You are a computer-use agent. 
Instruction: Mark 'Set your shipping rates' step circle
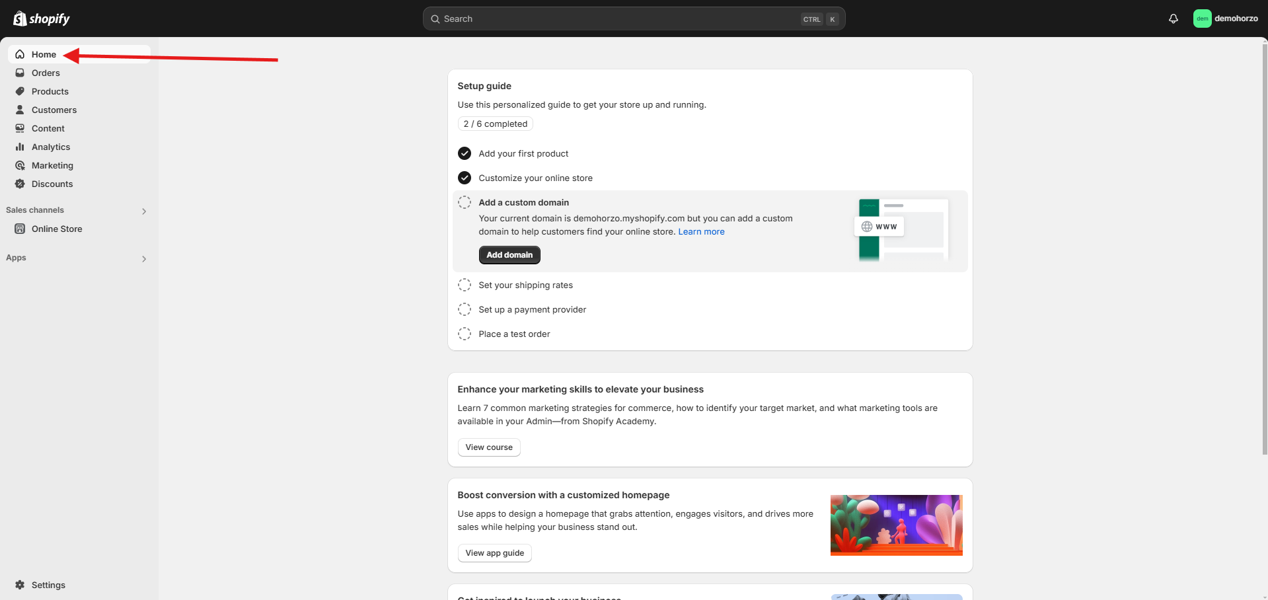pyautogui.click(x=465, y=285)
